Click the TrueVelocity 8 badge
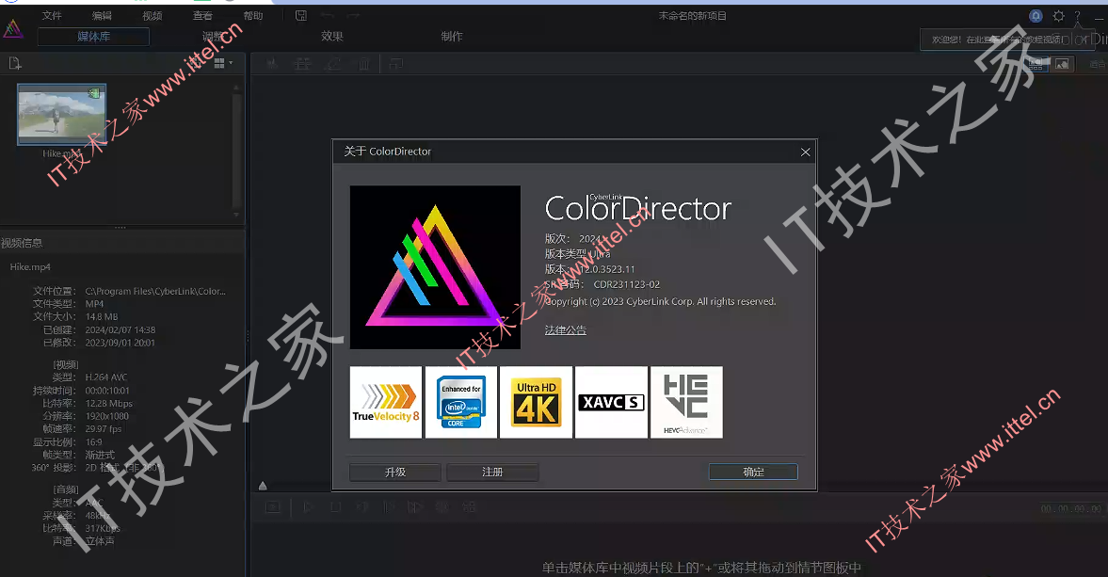 (x=386, y=402)
